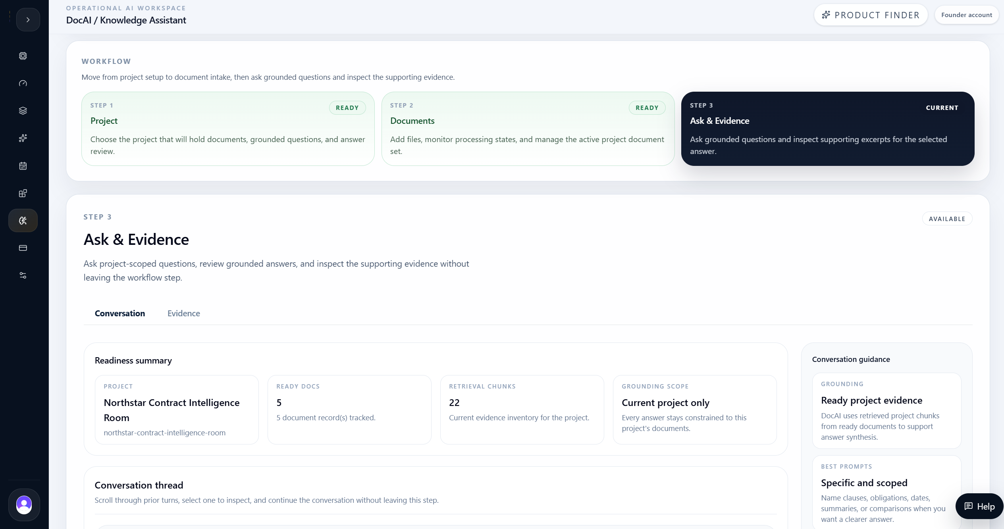Screen dimensions: 1004x529
Task: Click the READY badge on Step 1
Action: (x=347, y=108)
